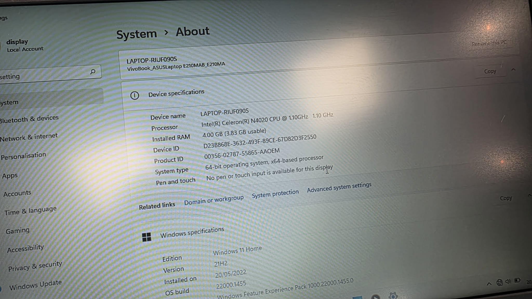Screen dimensions: 532x299
Task: Open Windows Update in sidebar
Action: click(x=35, y=285)
